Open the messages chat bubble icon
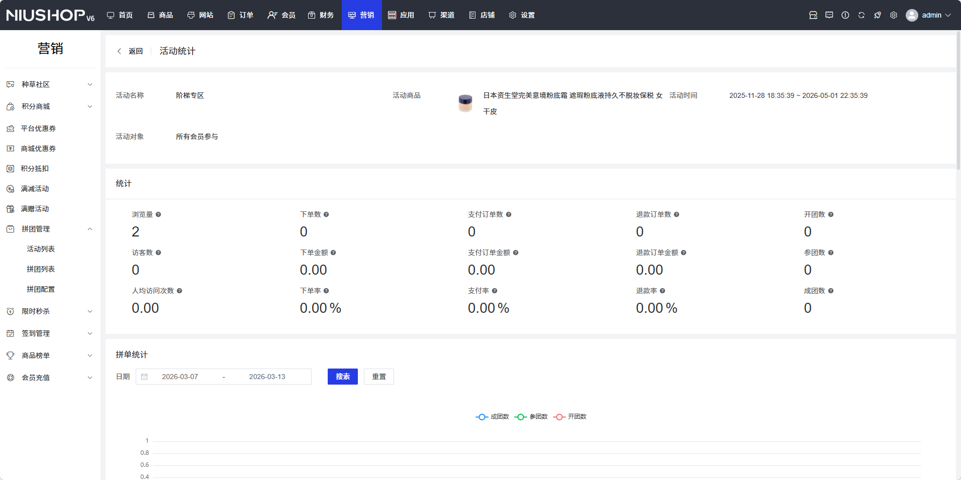 [829, 15]
